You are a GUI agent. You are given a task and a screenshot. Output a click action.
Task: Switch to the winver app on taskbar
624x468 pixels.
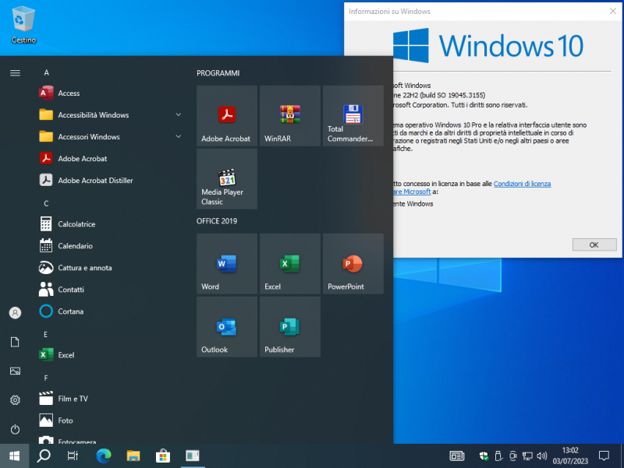pos(193,456)
